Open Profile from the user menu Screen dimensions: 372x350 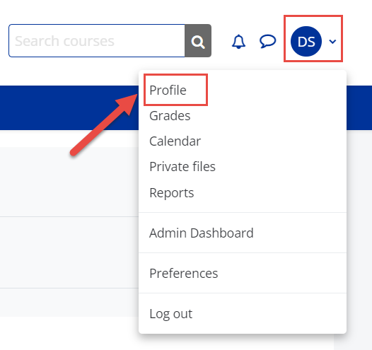[x=168, y=90]
